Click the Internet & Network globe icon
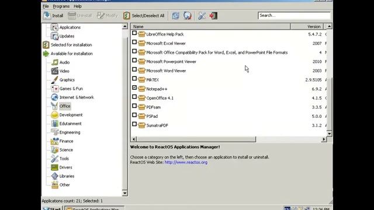The height and width of the screenshot is (210, 374). [x=55, y=97]
